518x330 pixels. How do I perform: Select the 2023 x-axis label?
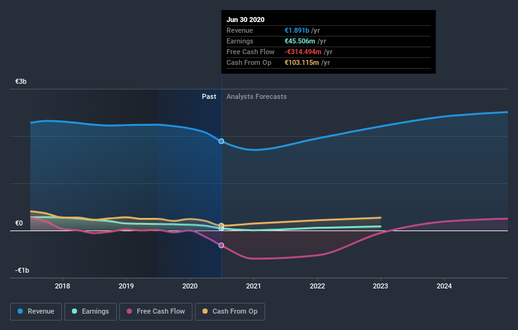pos(380,286)
